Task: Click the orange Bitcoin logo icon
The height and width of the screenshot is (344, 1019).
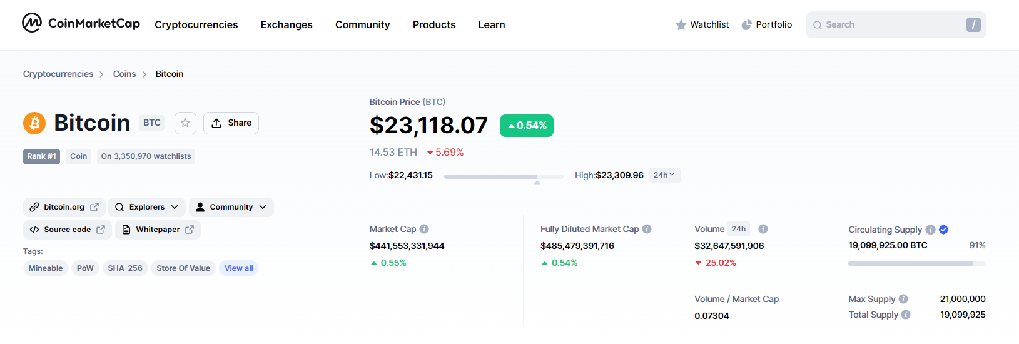Action: click(34, 123)
